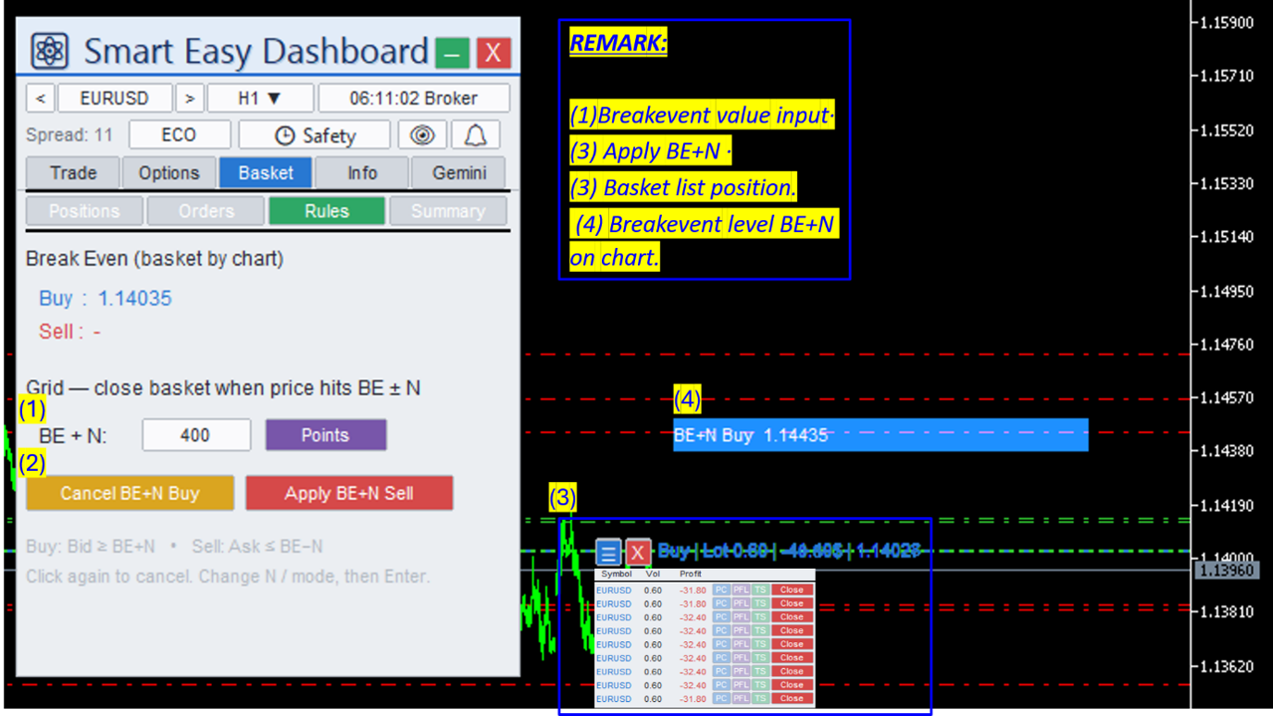Viewport: 1273px width, 716px height.
Task: Open the blue basket list menu icon
Action: 607,553
